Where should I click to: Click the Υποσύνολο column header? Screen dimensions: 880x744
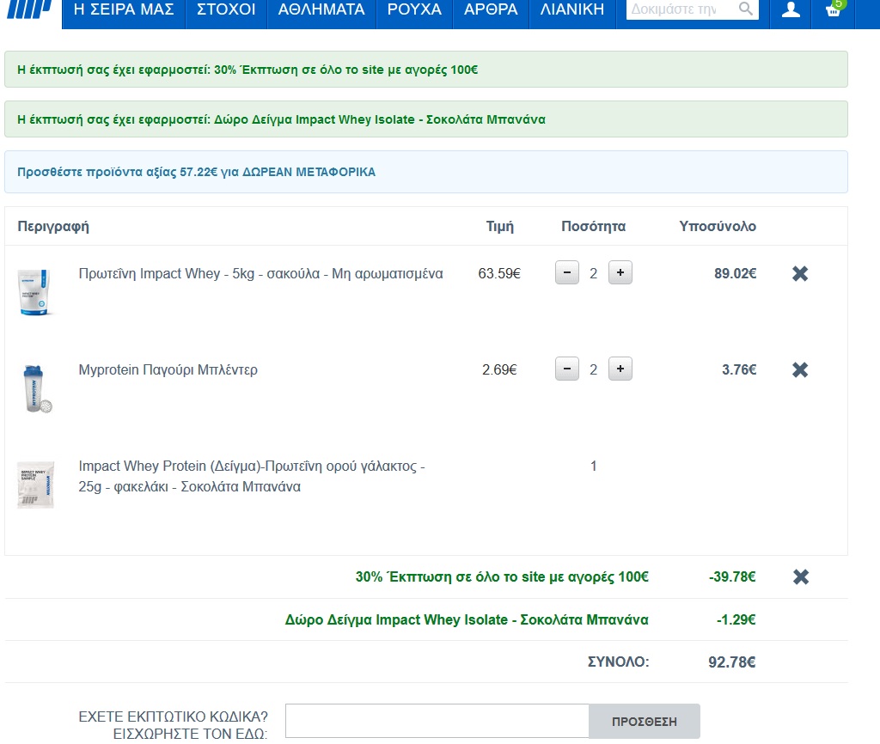(718, 226)
